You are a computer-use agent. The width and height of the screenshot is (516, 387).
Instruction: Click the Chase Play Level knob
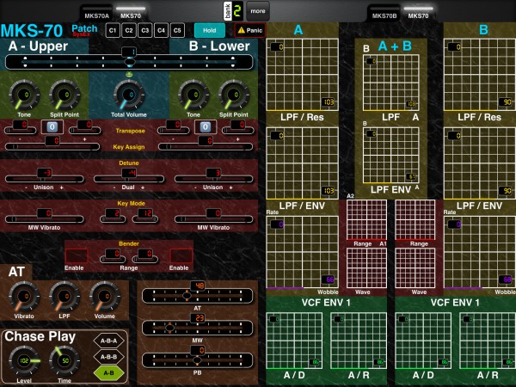coord(24,360)
